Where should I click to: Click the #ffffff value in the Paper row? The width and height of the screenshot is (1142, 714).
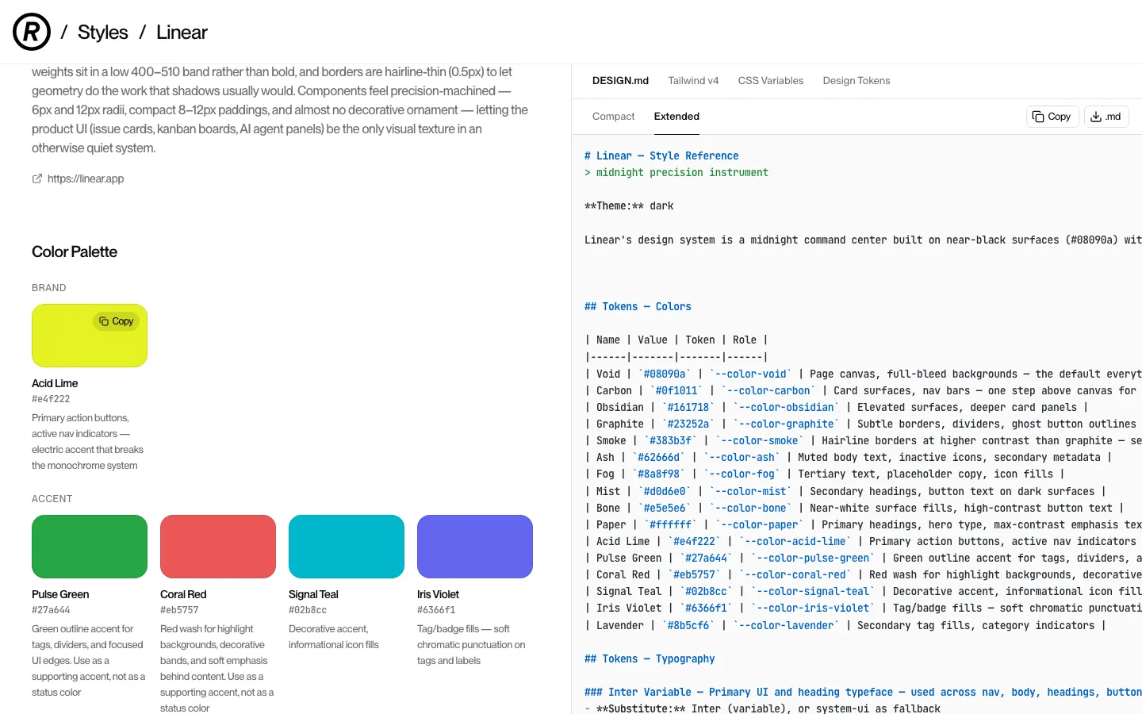(x=670, y=525)
